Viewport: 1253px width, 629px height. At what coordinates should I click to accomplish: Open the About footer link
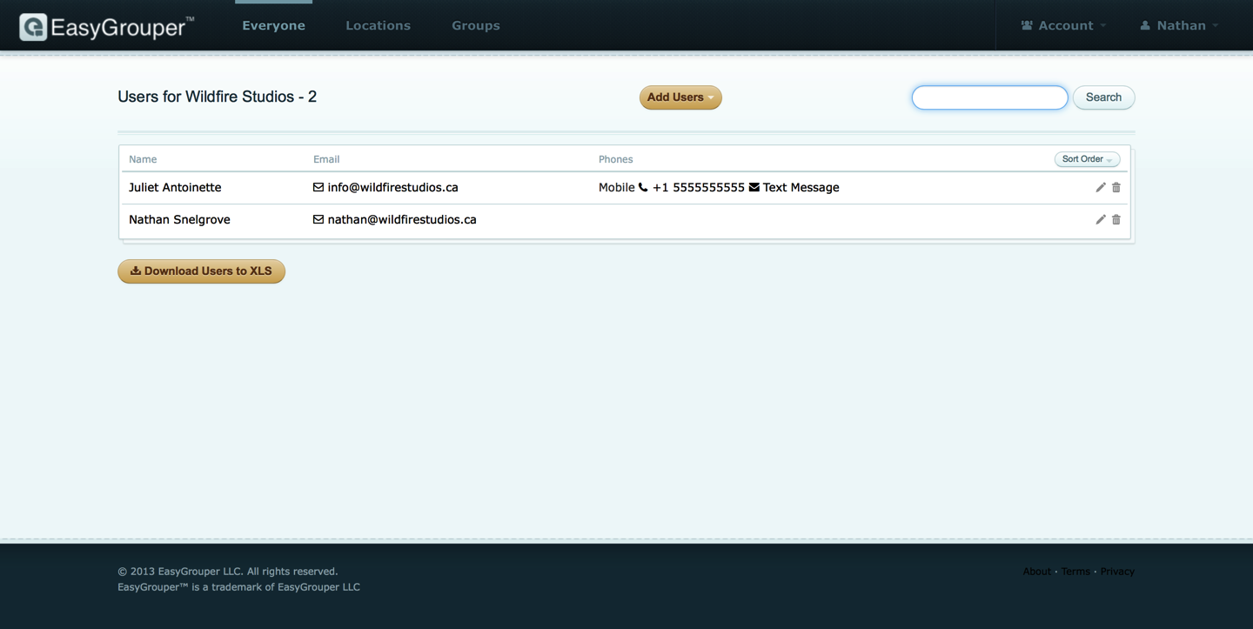(x=1037, y=572)
